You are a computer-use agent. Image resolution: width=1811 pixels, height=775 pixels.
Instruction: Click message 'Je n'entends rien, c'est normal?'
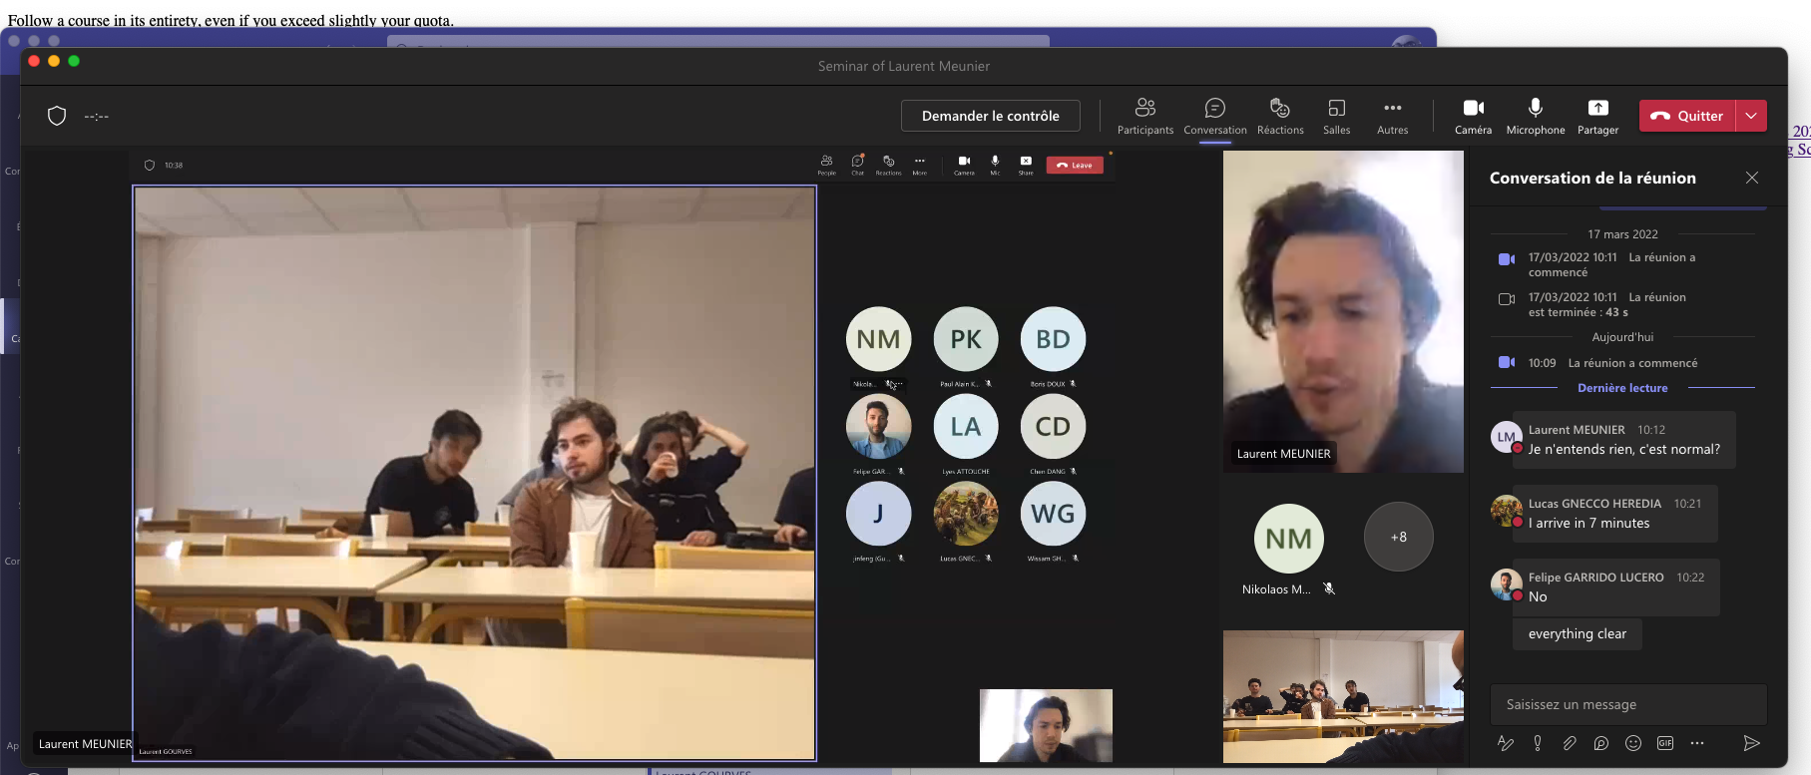[1624, 449]
